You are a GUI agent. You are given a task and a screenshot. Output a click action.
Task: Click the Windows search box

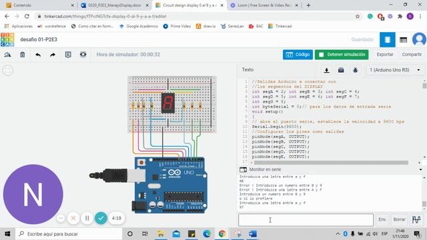[x=69, y=234]
